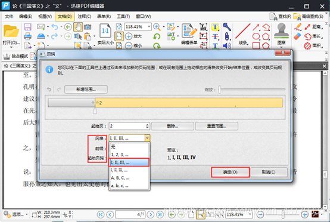The image size is (330, 222).
Task: Click the speaker sound annotation icon
Action: click(227, 45)
